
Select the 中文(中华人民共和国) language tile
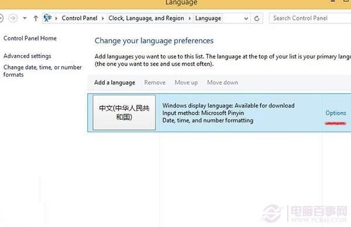(124, 112)
